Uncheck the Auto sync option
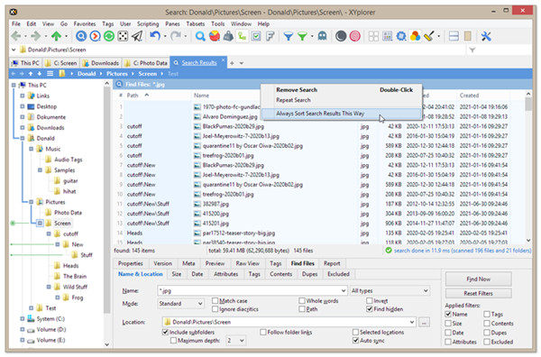This screenshot has width=541, height=357. [355, 341]
